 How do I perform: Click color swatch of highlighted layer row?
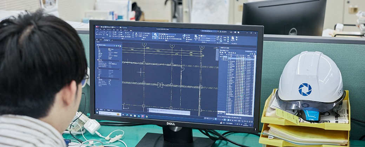click(x=244, y=59)
